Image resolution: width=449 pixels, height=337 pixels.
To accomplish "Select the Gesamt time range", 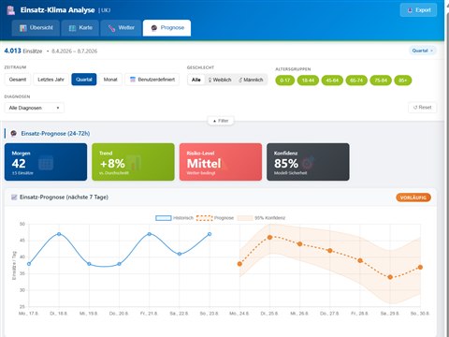I will 18,80.
